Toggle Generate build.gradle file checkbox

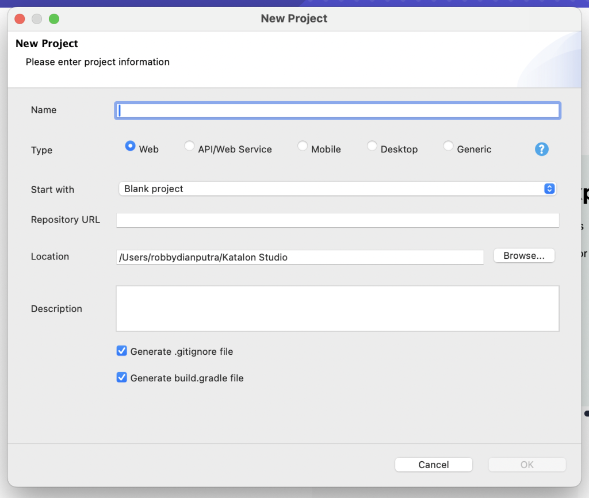pyautogui.click(x=121, y=378)
